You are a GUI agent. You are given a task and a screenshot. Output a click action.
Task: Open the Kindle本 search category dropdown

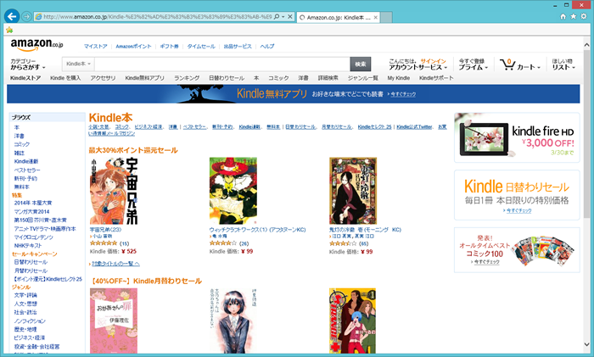(x=78, y=64)
